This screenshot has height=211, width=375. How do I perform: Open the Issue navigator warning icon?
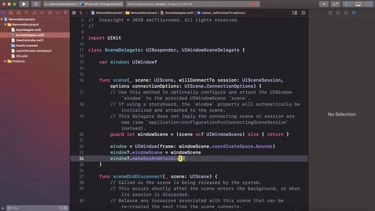coord(34,13)
